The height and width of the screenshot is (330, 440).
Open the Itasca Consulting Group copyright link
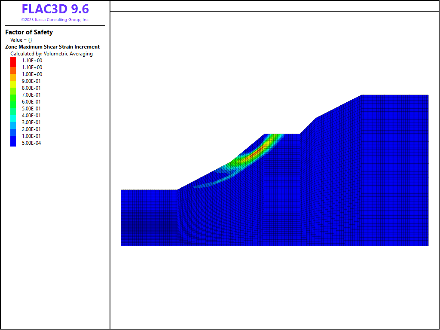[55, 20]
